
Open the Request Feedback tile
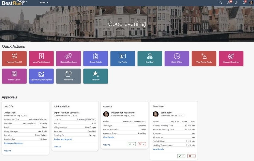point(69,58)
